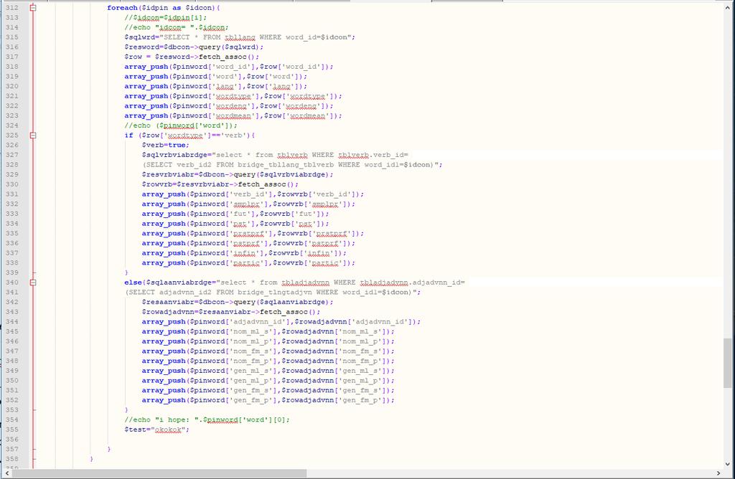Click the '$sqlvrbviabrdge="select * from tblverb' line

(x=275, y=156)
